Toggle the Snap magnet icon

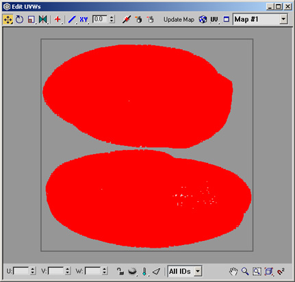(281, 271)
